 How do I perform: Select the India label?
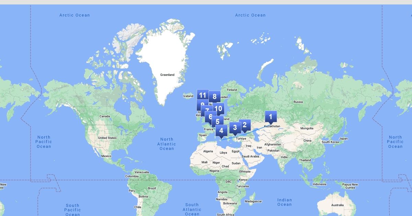click(x=284, y=157)
